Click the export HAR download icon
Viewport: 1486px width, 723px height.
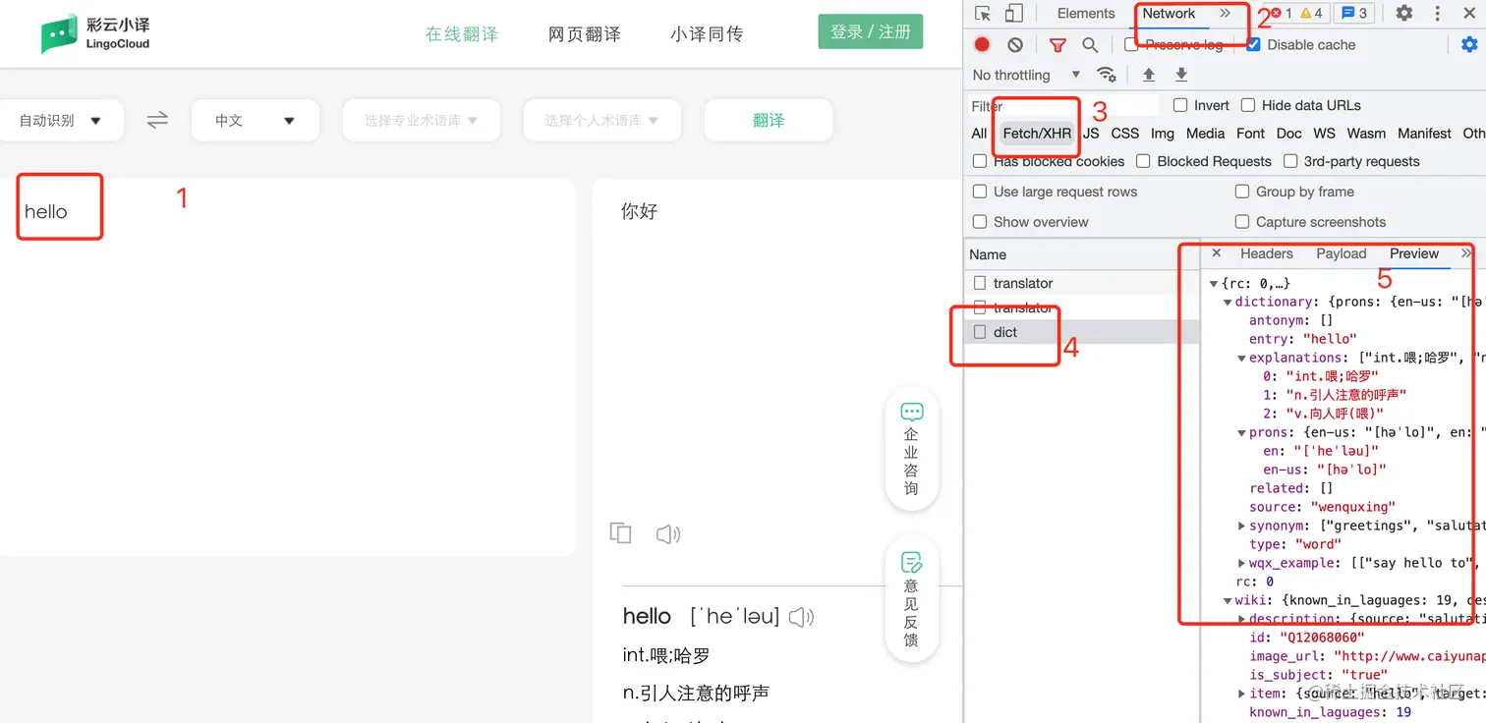point(1181,75)
